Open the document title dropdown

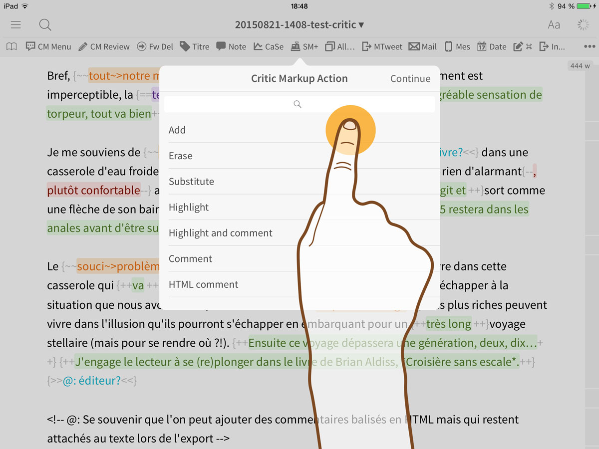click(299, 24)
